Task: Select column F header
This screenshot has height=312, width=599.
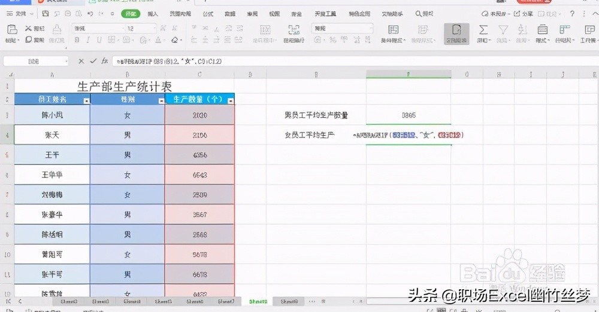Action: [409, 74]
